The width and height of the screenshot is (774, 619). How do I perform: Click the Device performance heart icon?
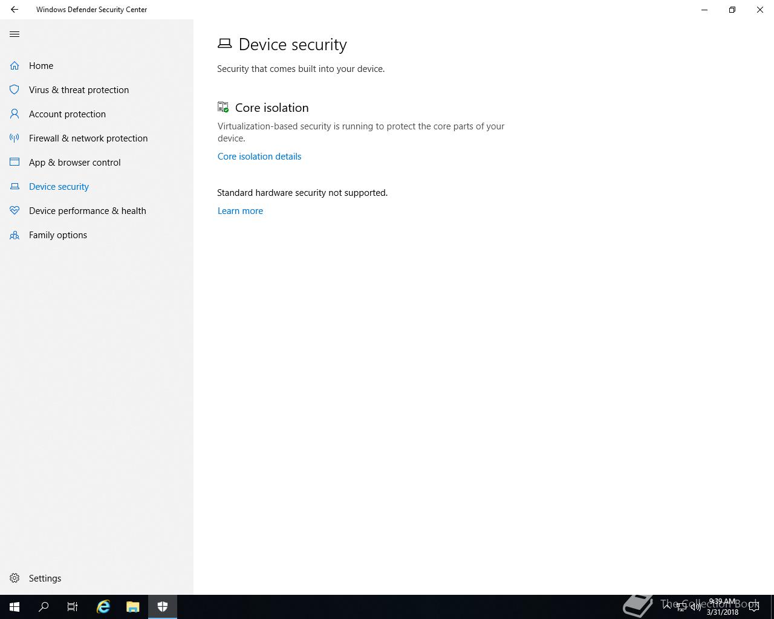tap(15, 210)
